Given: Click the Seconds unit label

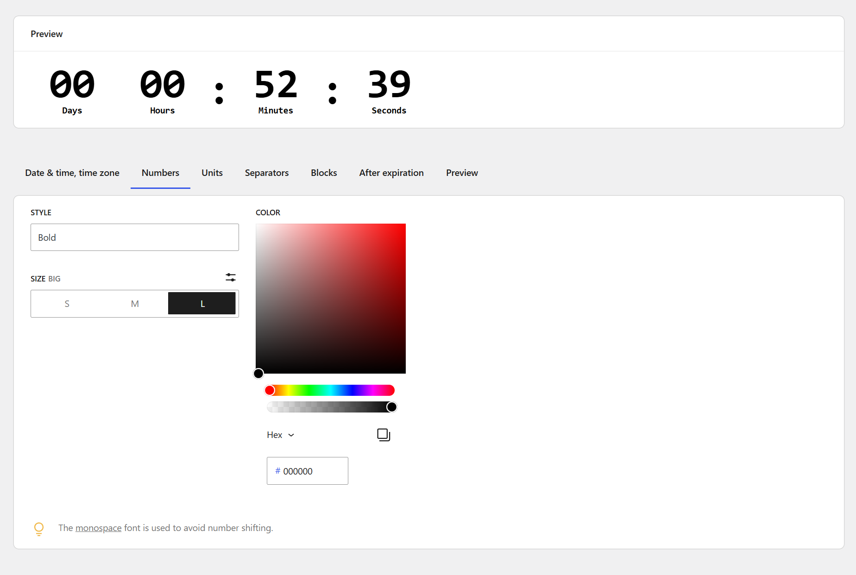Looking at the screenshot, I should click(389, 111).
